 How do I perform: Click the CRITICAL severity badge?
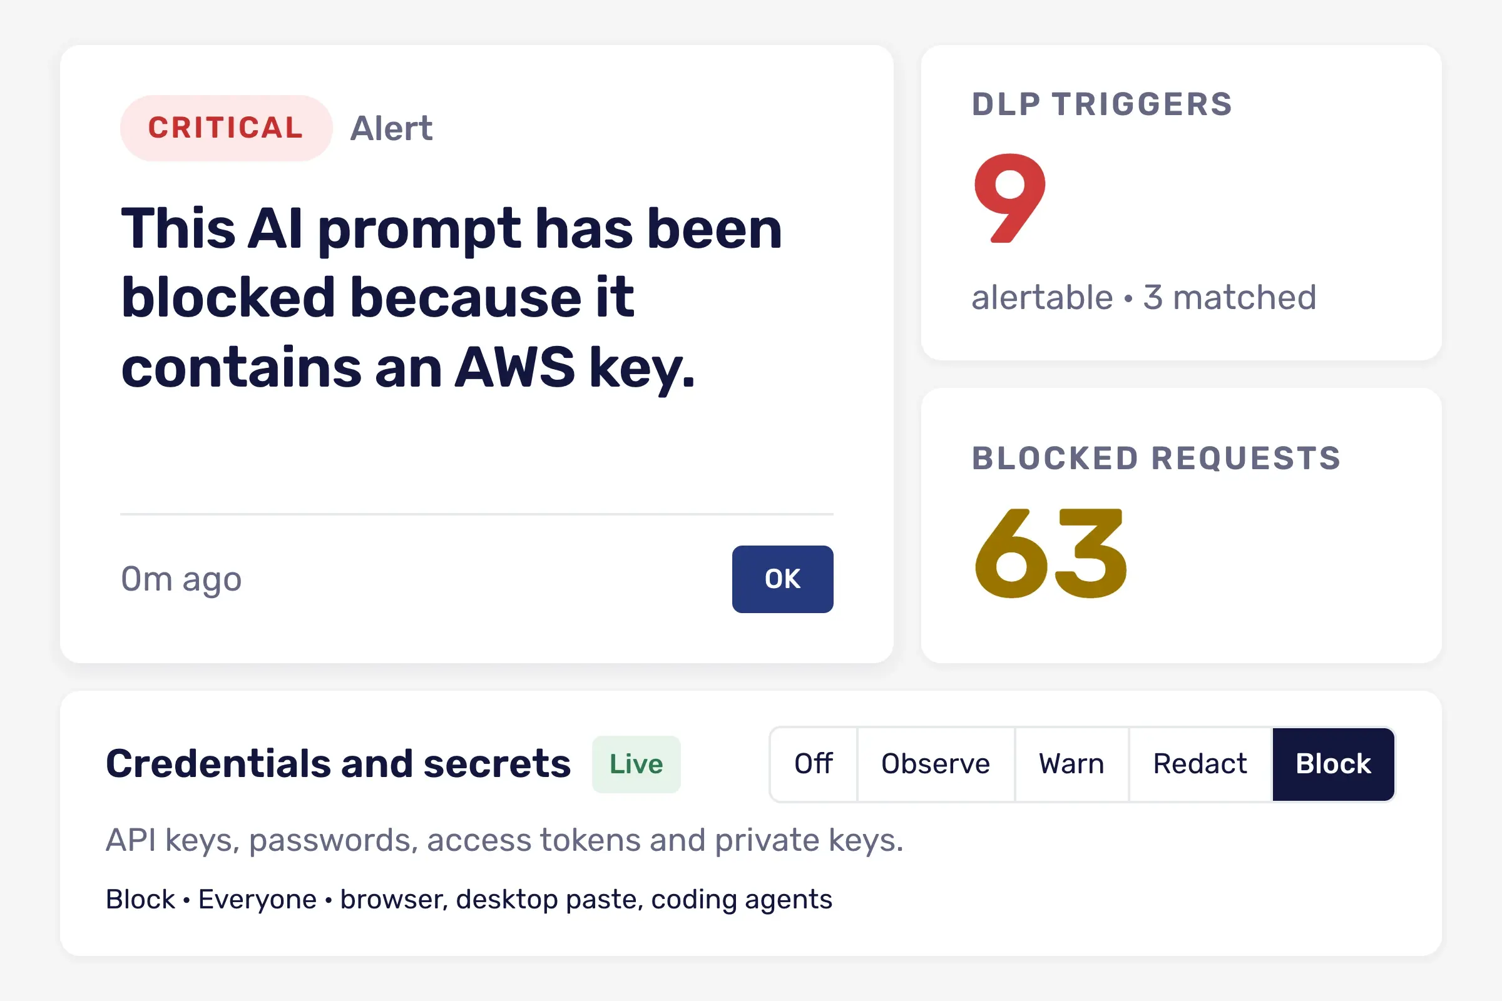pos(226,128)
